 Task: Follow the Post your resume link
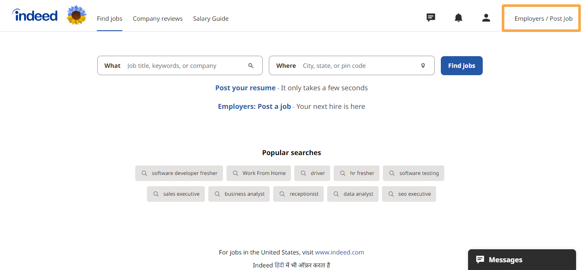(x=245, y=88)
